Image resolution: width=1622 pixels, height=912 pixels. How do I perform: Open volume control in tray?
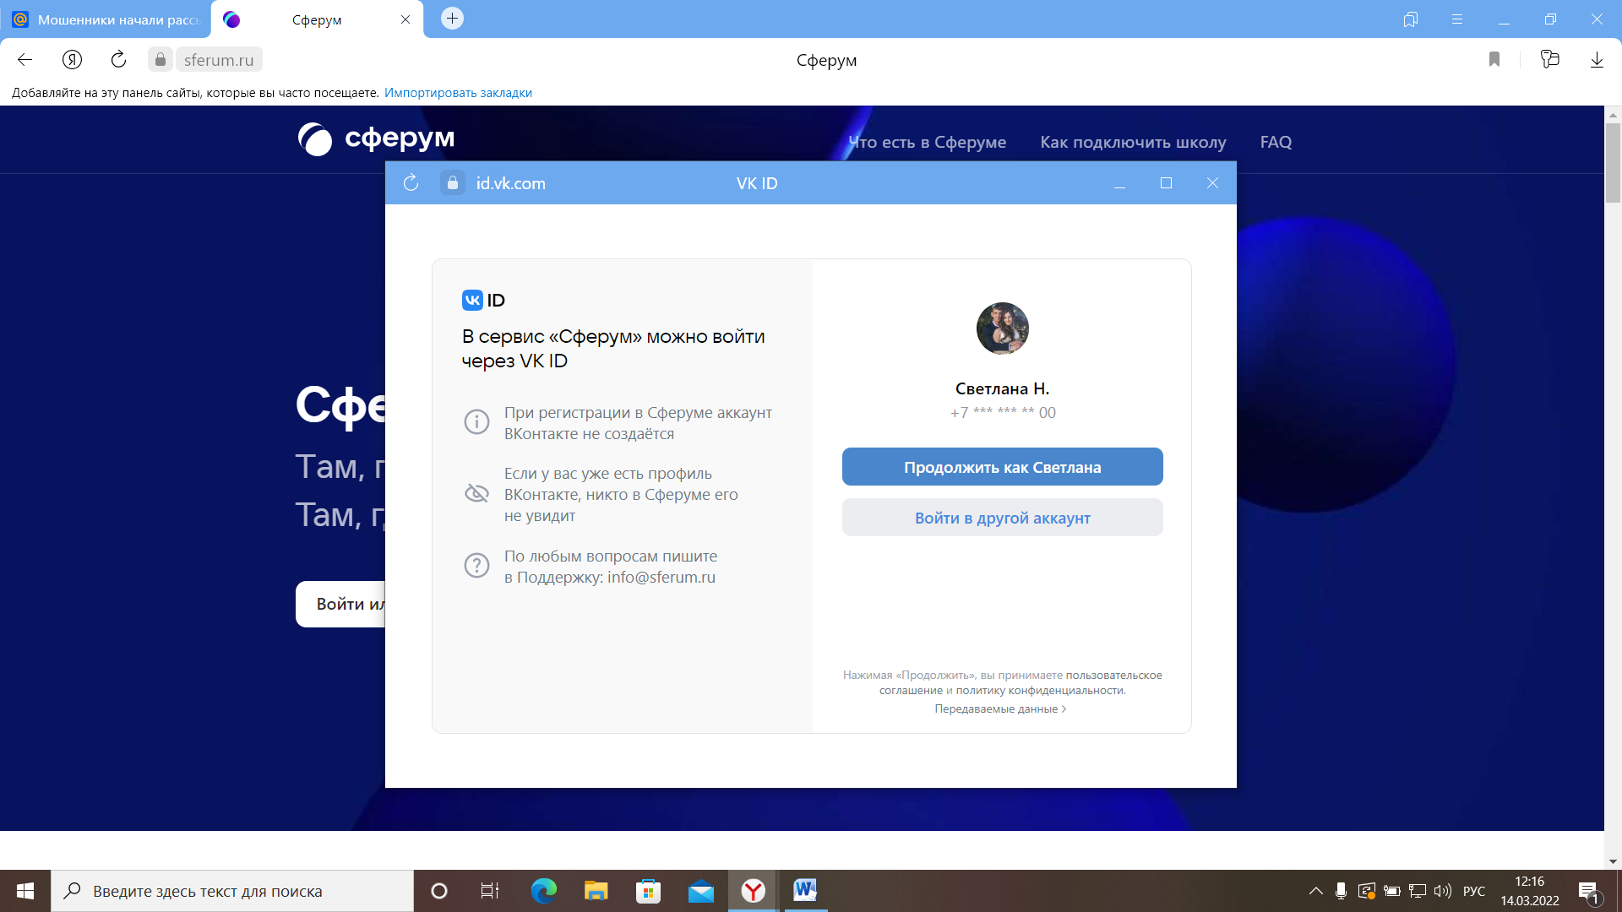[x=1443, y=891]
